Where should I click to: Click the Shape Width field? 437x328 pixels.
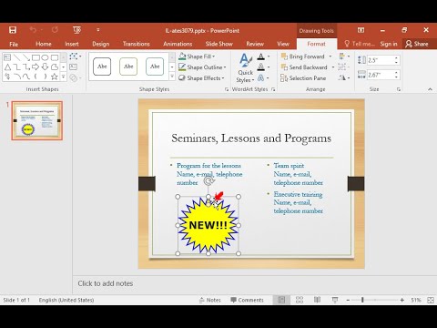pyautogui.click(x=381, y=75)
